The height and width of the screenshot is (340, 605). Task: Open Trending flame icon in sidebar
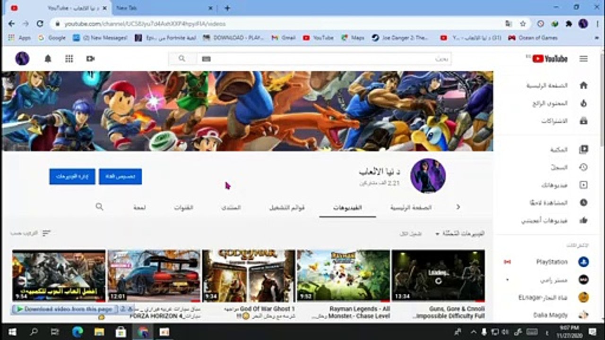(x=583, y=103)
